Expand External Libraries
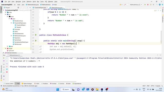164x92 pixels. (4, 53)
